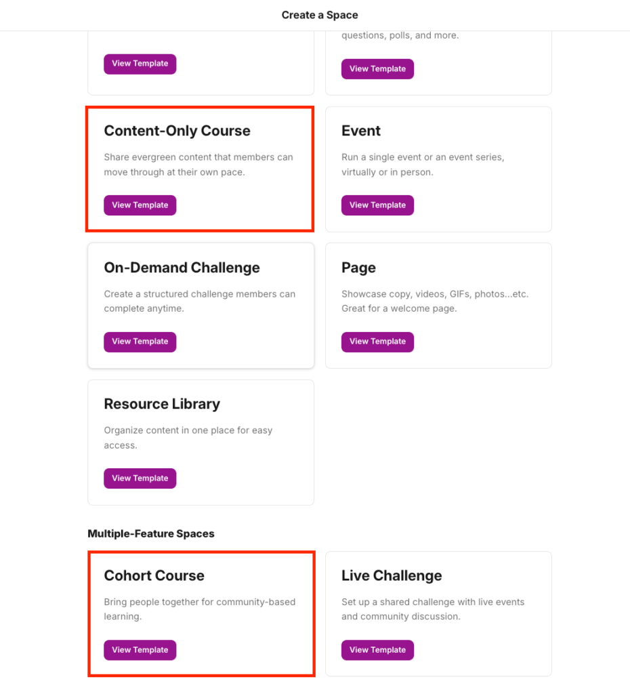The height and width of the screenshot is (694, 630).
Task: Choose the Resource Library card heading
Action: 162,404
